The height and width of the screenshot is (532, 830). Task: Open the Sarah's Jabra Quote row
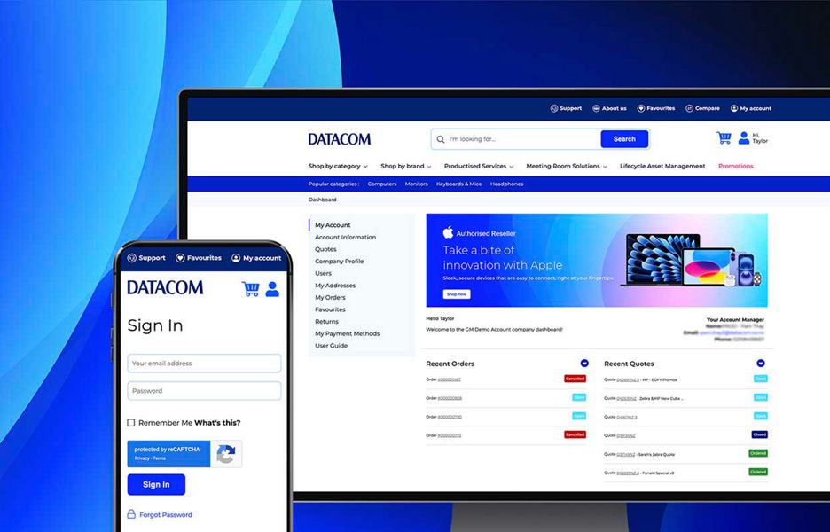click(x=685, y=454)
